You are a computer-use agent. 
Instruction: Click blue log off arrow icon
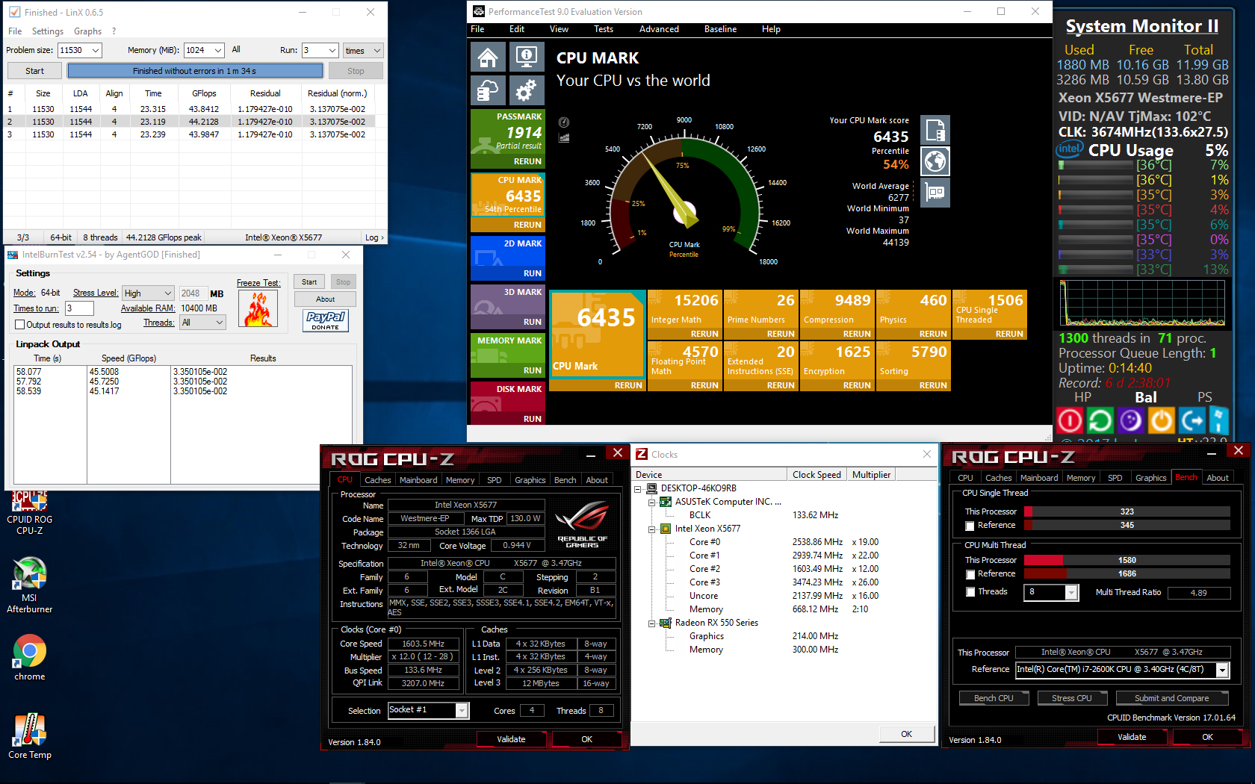coord(1192,421)
